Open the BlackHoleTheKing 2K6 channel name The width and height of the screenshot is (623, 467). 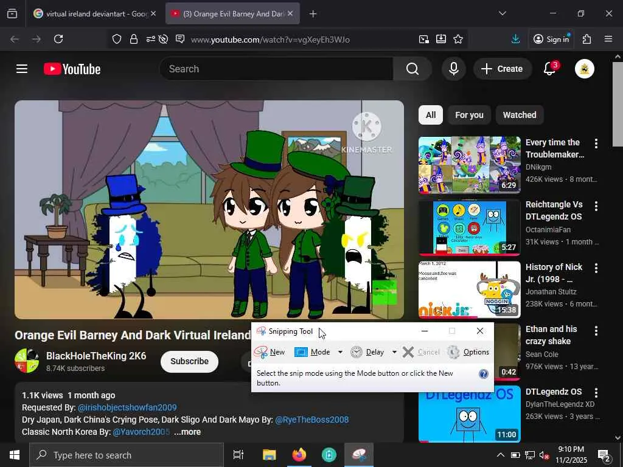click(x=96, y=356)
